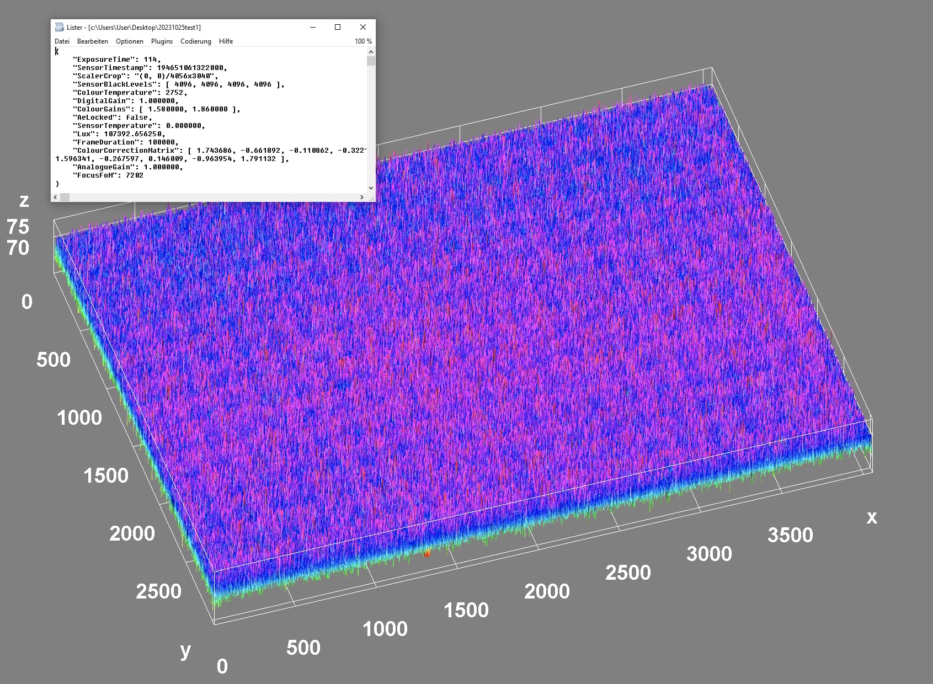This screenshot has height=684, width=933.
Task: Click the vertical scrollbar up arrow
Action: [371, 52]
